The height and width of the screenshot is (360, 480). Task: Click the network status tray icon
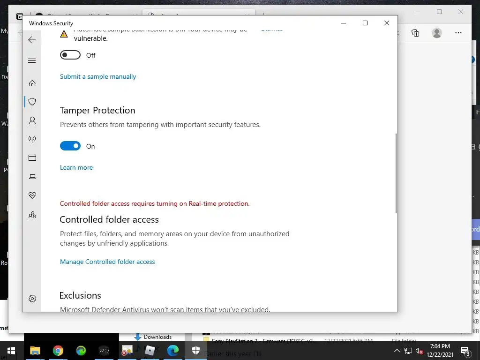(x=408, y=351)
